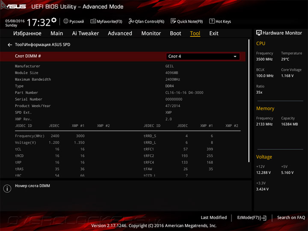The height and width of the screenshot is (231, 308).
Task: Click Search on FAQ
Action: click(291, 217)
